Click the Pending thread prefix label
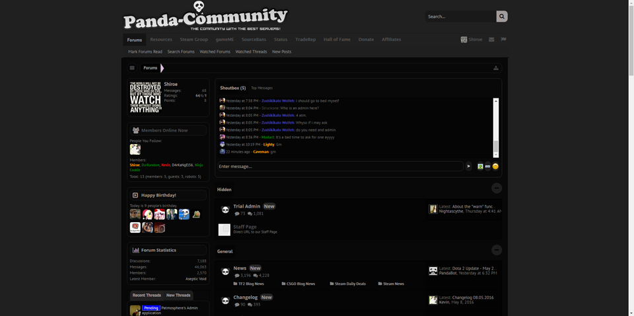This screenshot has height=316, width=634. [151, 308]
